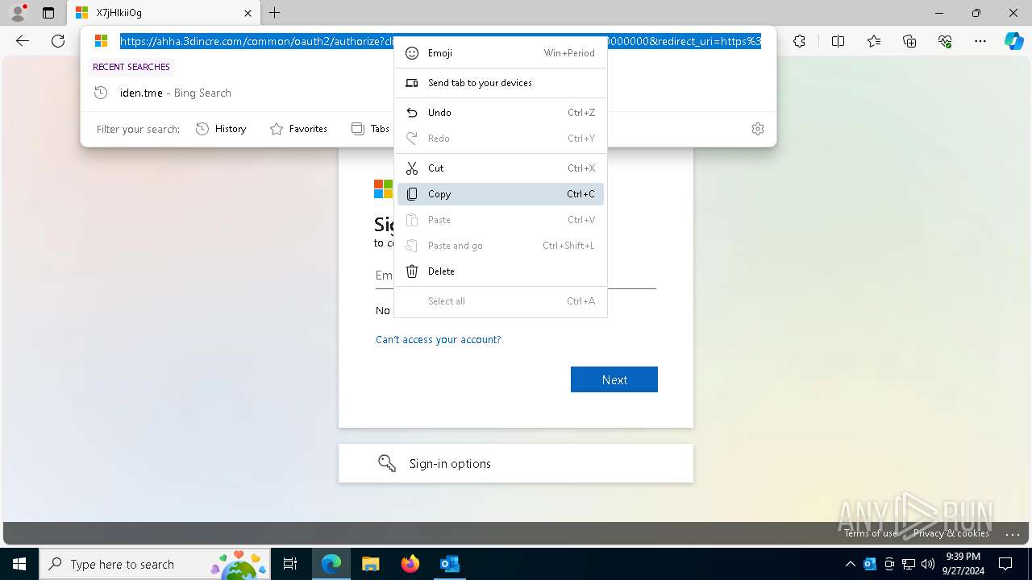Image resolution: width=1032 pixels, height=580 pixels.
Task: Open Settings and more ellipsis menu
Action: (x=980, y=41)
